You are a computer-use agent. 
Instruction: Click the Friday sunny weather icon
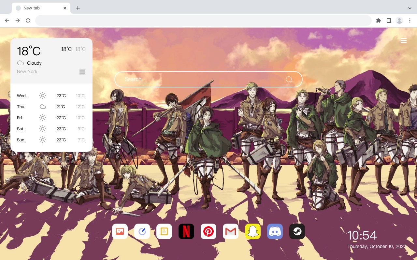(x=43, y=118)
